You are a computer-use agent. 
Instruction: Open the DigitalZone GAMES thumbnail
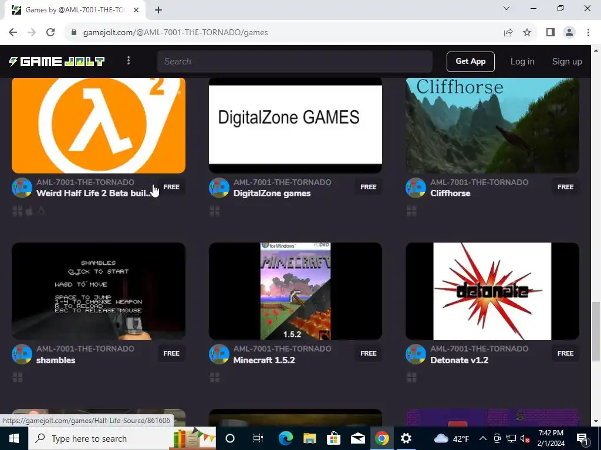[x=295, y=125]
